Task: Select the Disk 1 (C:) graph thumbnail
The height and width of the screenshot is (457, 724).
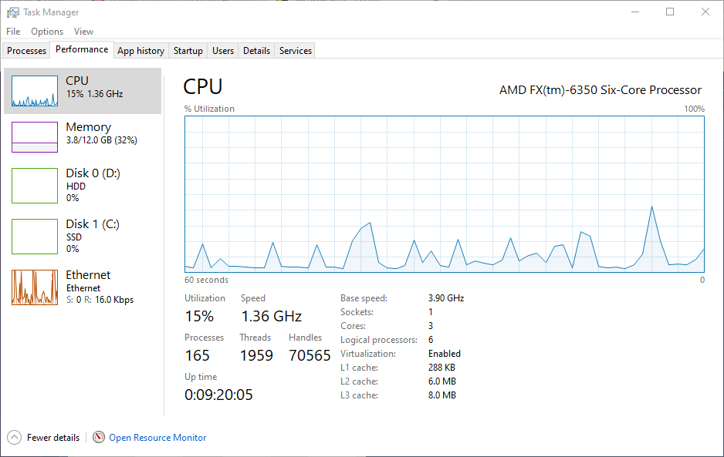Action: click(35, 236)
